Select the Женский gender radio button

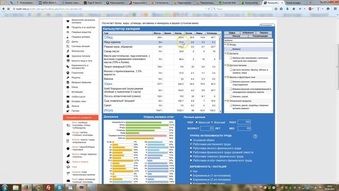coord(212,123)
